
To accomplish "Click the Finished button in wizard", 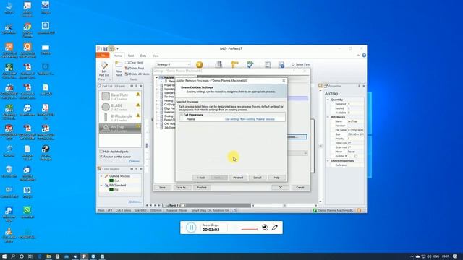I will pyautogui.click(x=238, y=178).
